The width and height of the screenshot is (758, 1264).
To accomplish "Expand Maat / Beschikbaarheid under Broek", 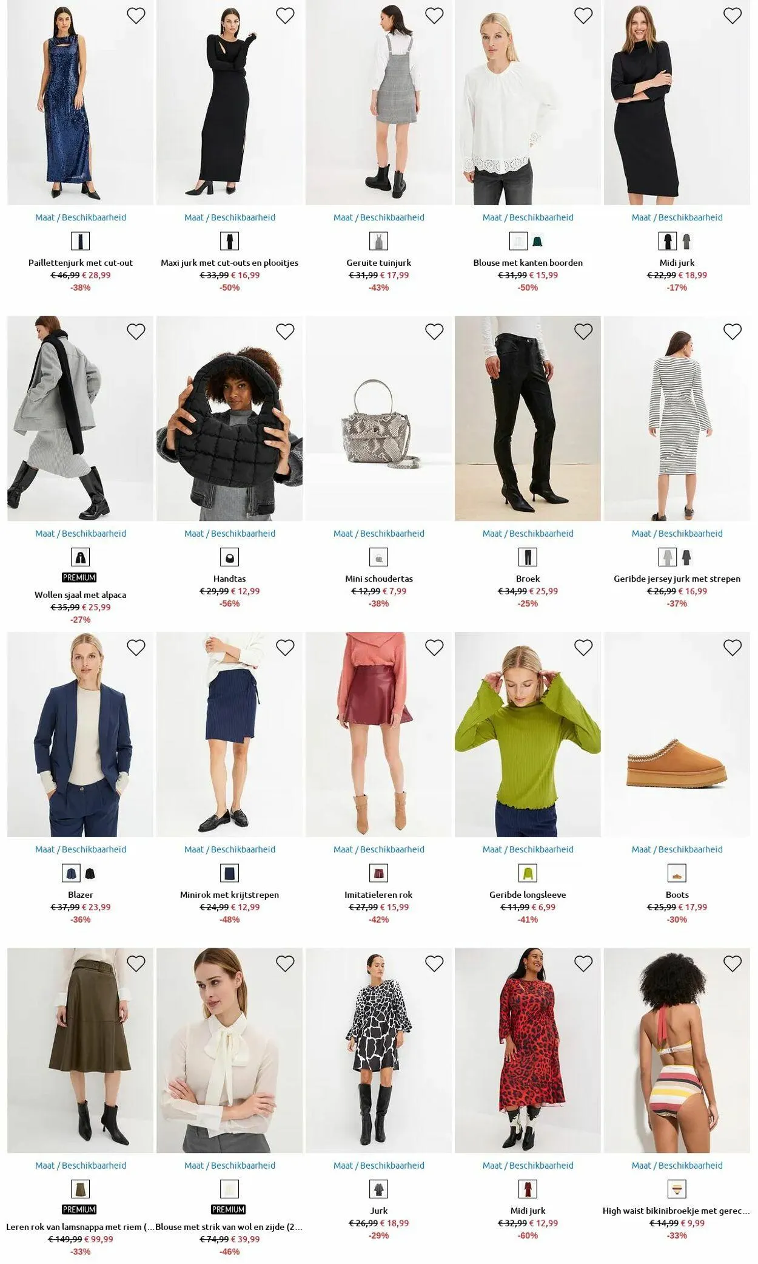I will tap(528, 534).
